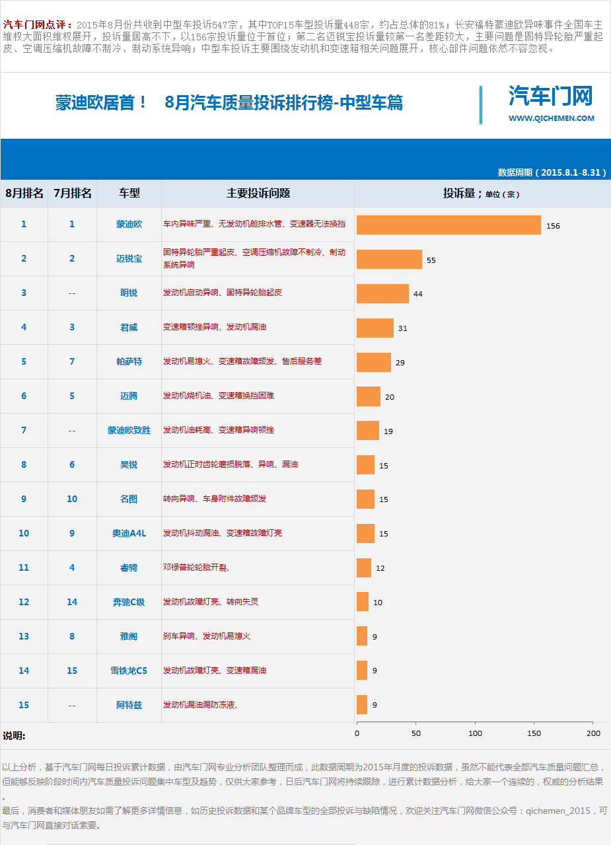Click the orange bar for 帕萨特 showing 29
Viewport: 611px width, 845px height.
pyautogui.click(x=374, y=363)
